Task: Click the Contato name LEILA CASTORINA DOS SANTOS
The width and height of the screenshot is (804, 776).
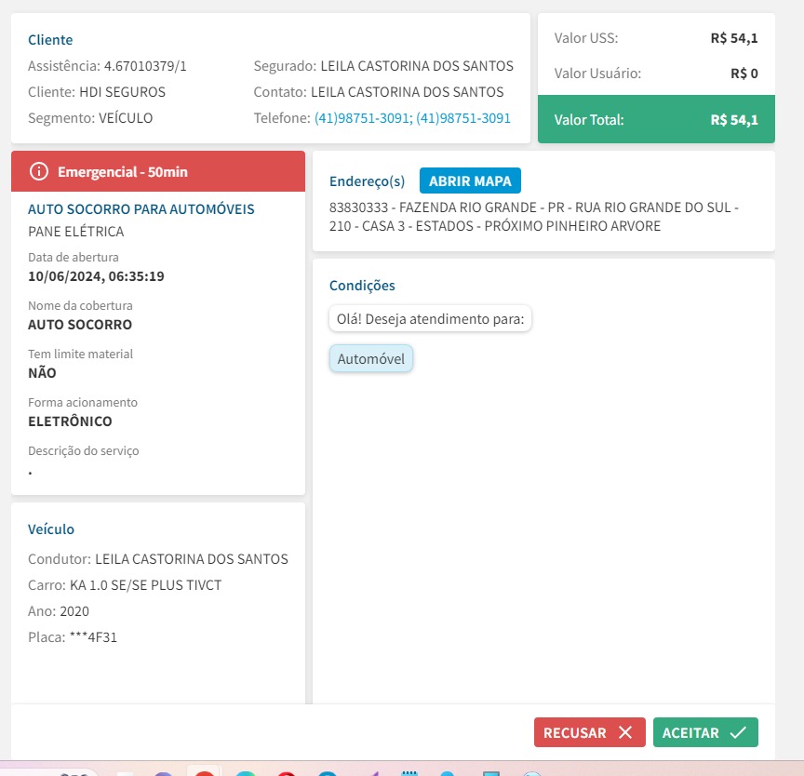Action: click(x=408, y=92)
